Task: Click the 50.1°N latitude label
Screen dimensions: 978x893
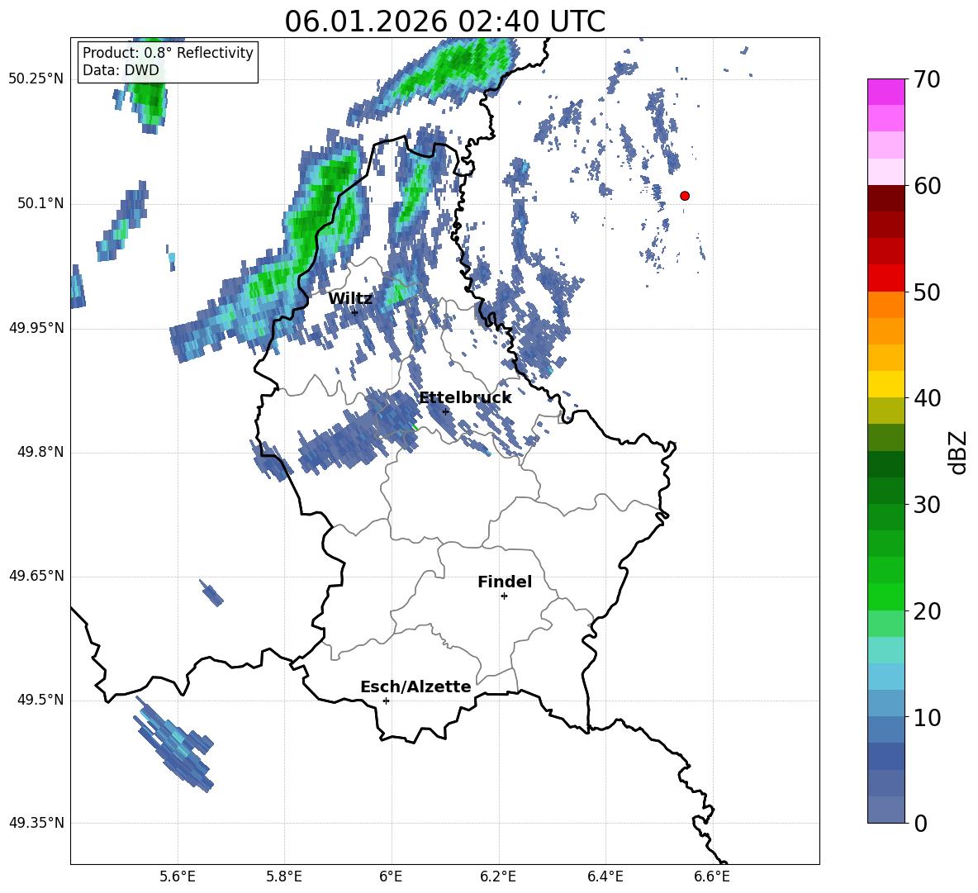Action: click(x=40, y=204)
